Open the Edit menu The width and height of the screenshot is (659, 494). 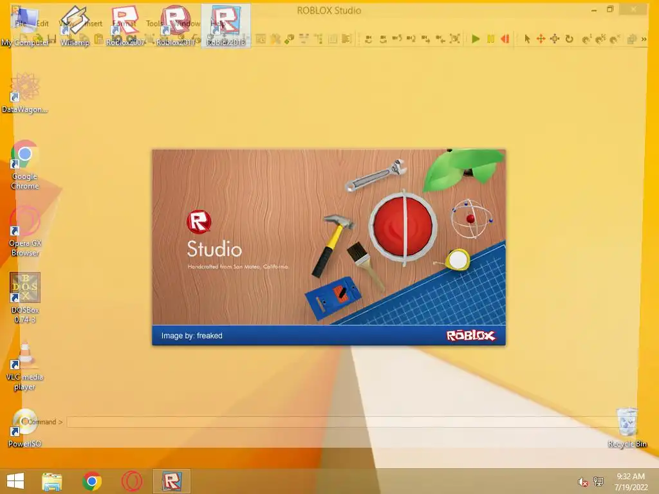coord(42,24)
